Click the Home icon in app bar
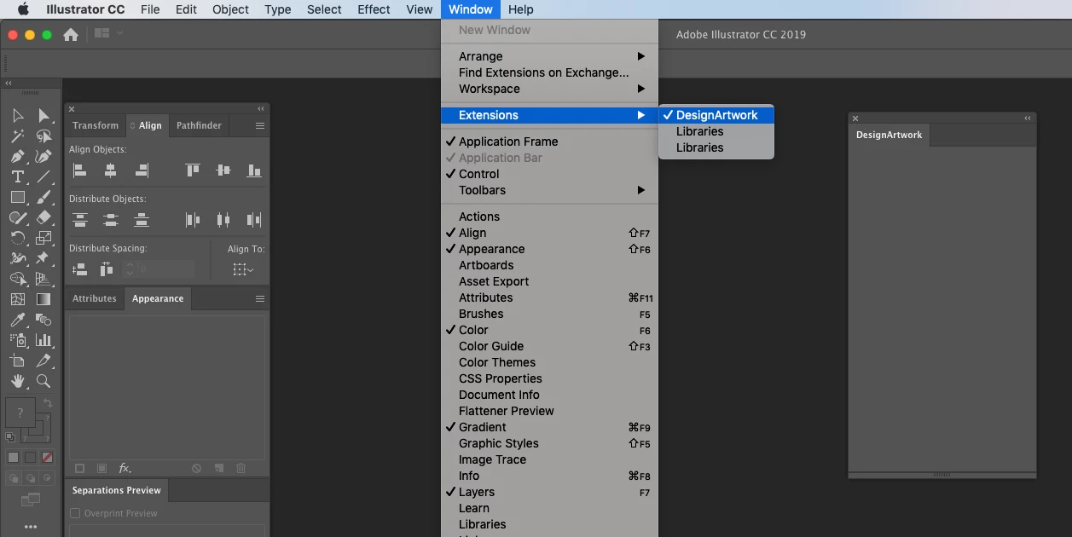1072x537 pixels. click(71, 34)
